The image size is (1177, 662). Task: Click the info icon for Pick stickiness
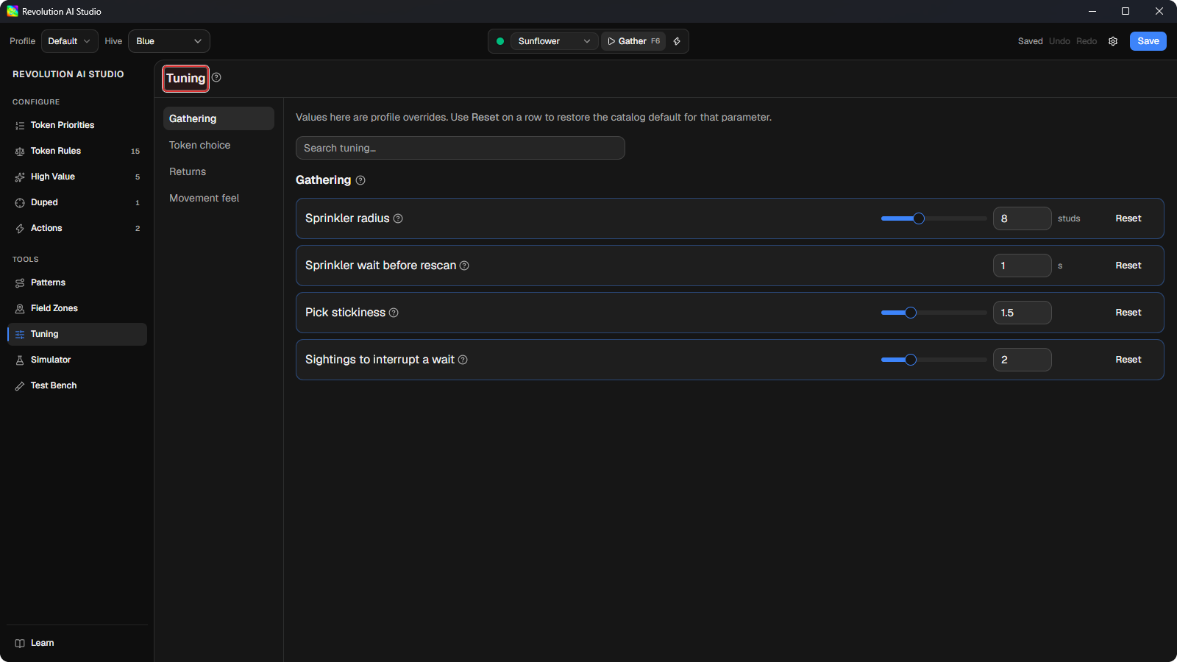(x=394, y=313)
